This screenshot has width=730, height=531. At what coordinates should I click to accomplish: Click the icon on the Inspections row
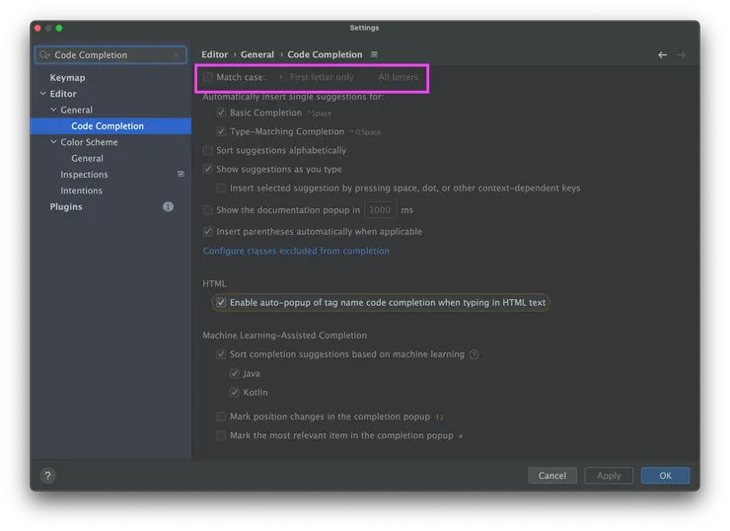click(x=181, y=175)
